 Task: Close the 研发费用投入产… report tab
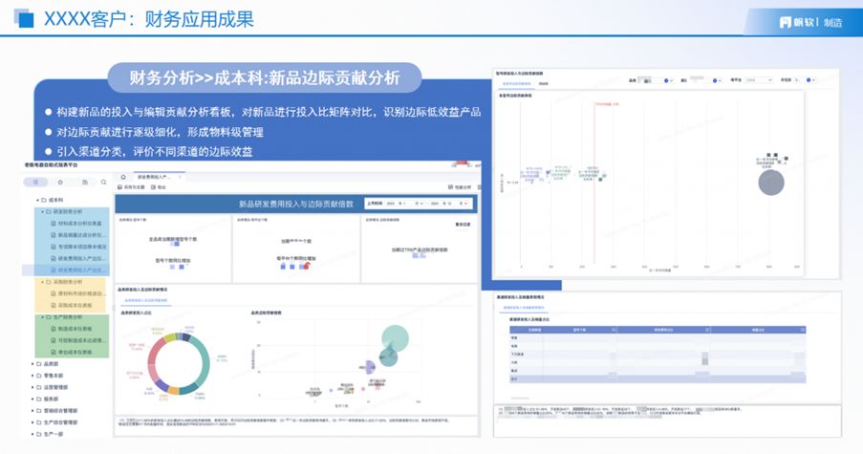click(180, 177)
